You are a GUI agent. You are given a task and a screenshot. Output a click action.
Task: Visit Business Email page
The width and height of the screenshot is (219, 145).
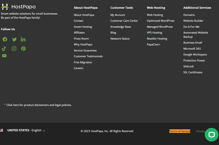point(193,43)
